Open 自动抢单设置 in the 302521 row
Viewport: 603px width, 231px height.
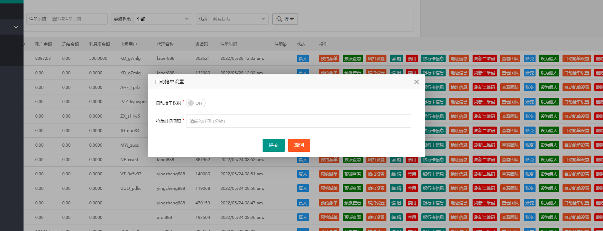(577, 58)
